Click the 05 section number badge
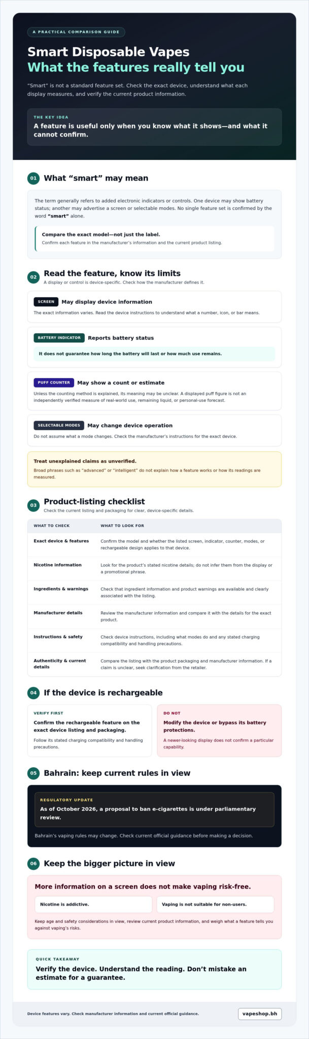 click(33, 773)
